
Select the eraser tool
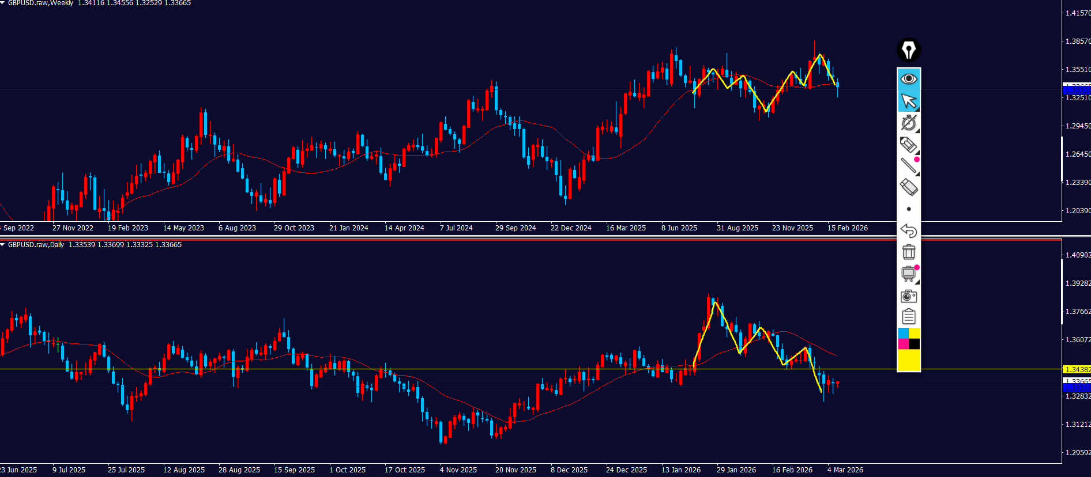[908, 187]
